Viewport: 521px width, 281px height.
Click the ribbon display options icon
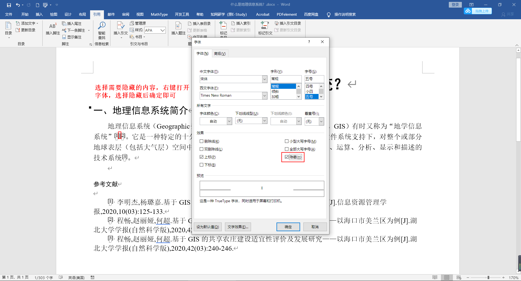(471, 5)
